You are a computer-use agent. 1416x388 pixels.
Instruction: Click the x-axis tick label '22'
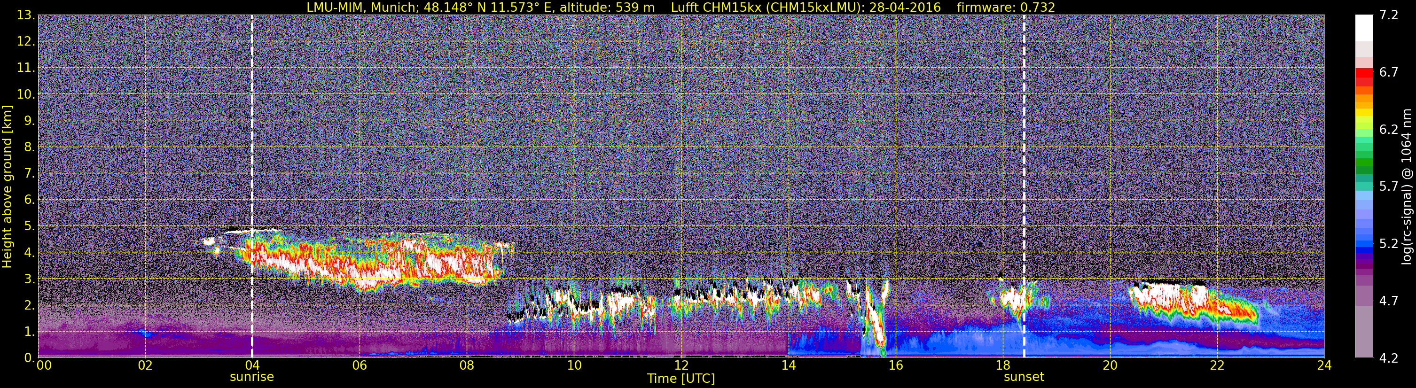pyautogui.click(x=1217, y=365)
